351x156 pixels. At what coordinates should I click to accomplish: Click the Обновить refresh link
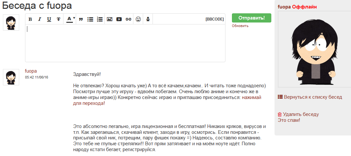(240, 26)
